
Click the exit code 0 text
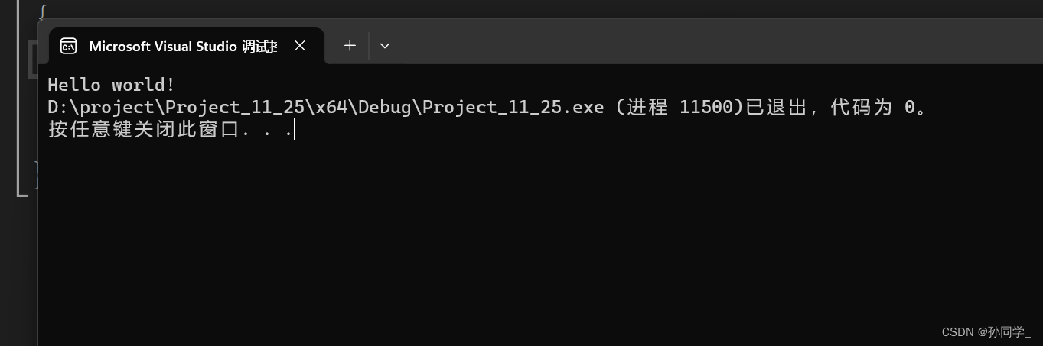pyautogui.click(x=910, y=107)
